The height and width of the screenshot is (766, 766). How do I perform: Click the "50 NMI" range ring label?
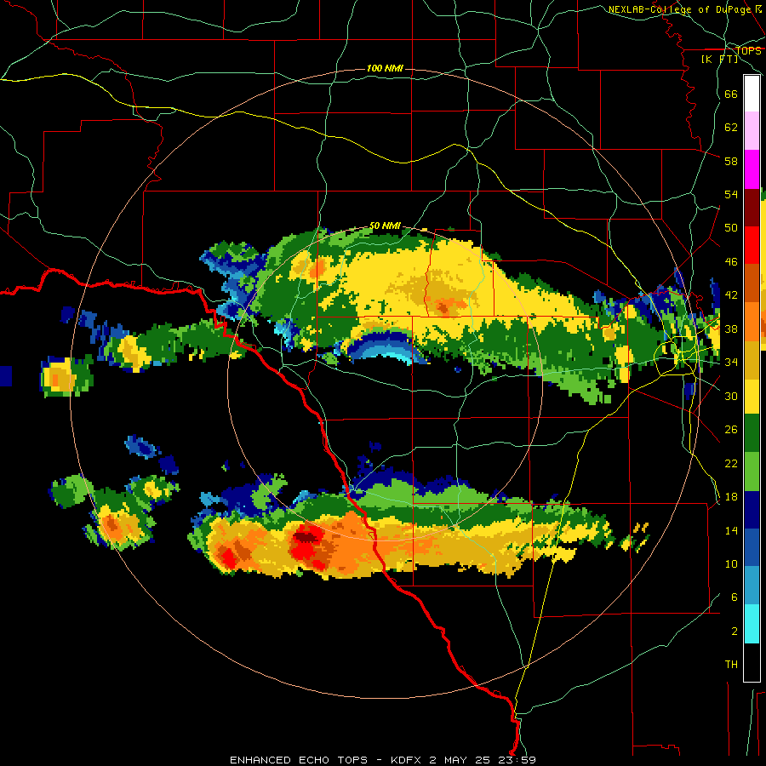(385, 226)
